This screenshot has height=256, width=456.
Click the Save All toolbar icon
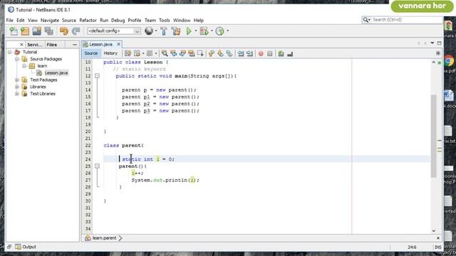(49, 31)
